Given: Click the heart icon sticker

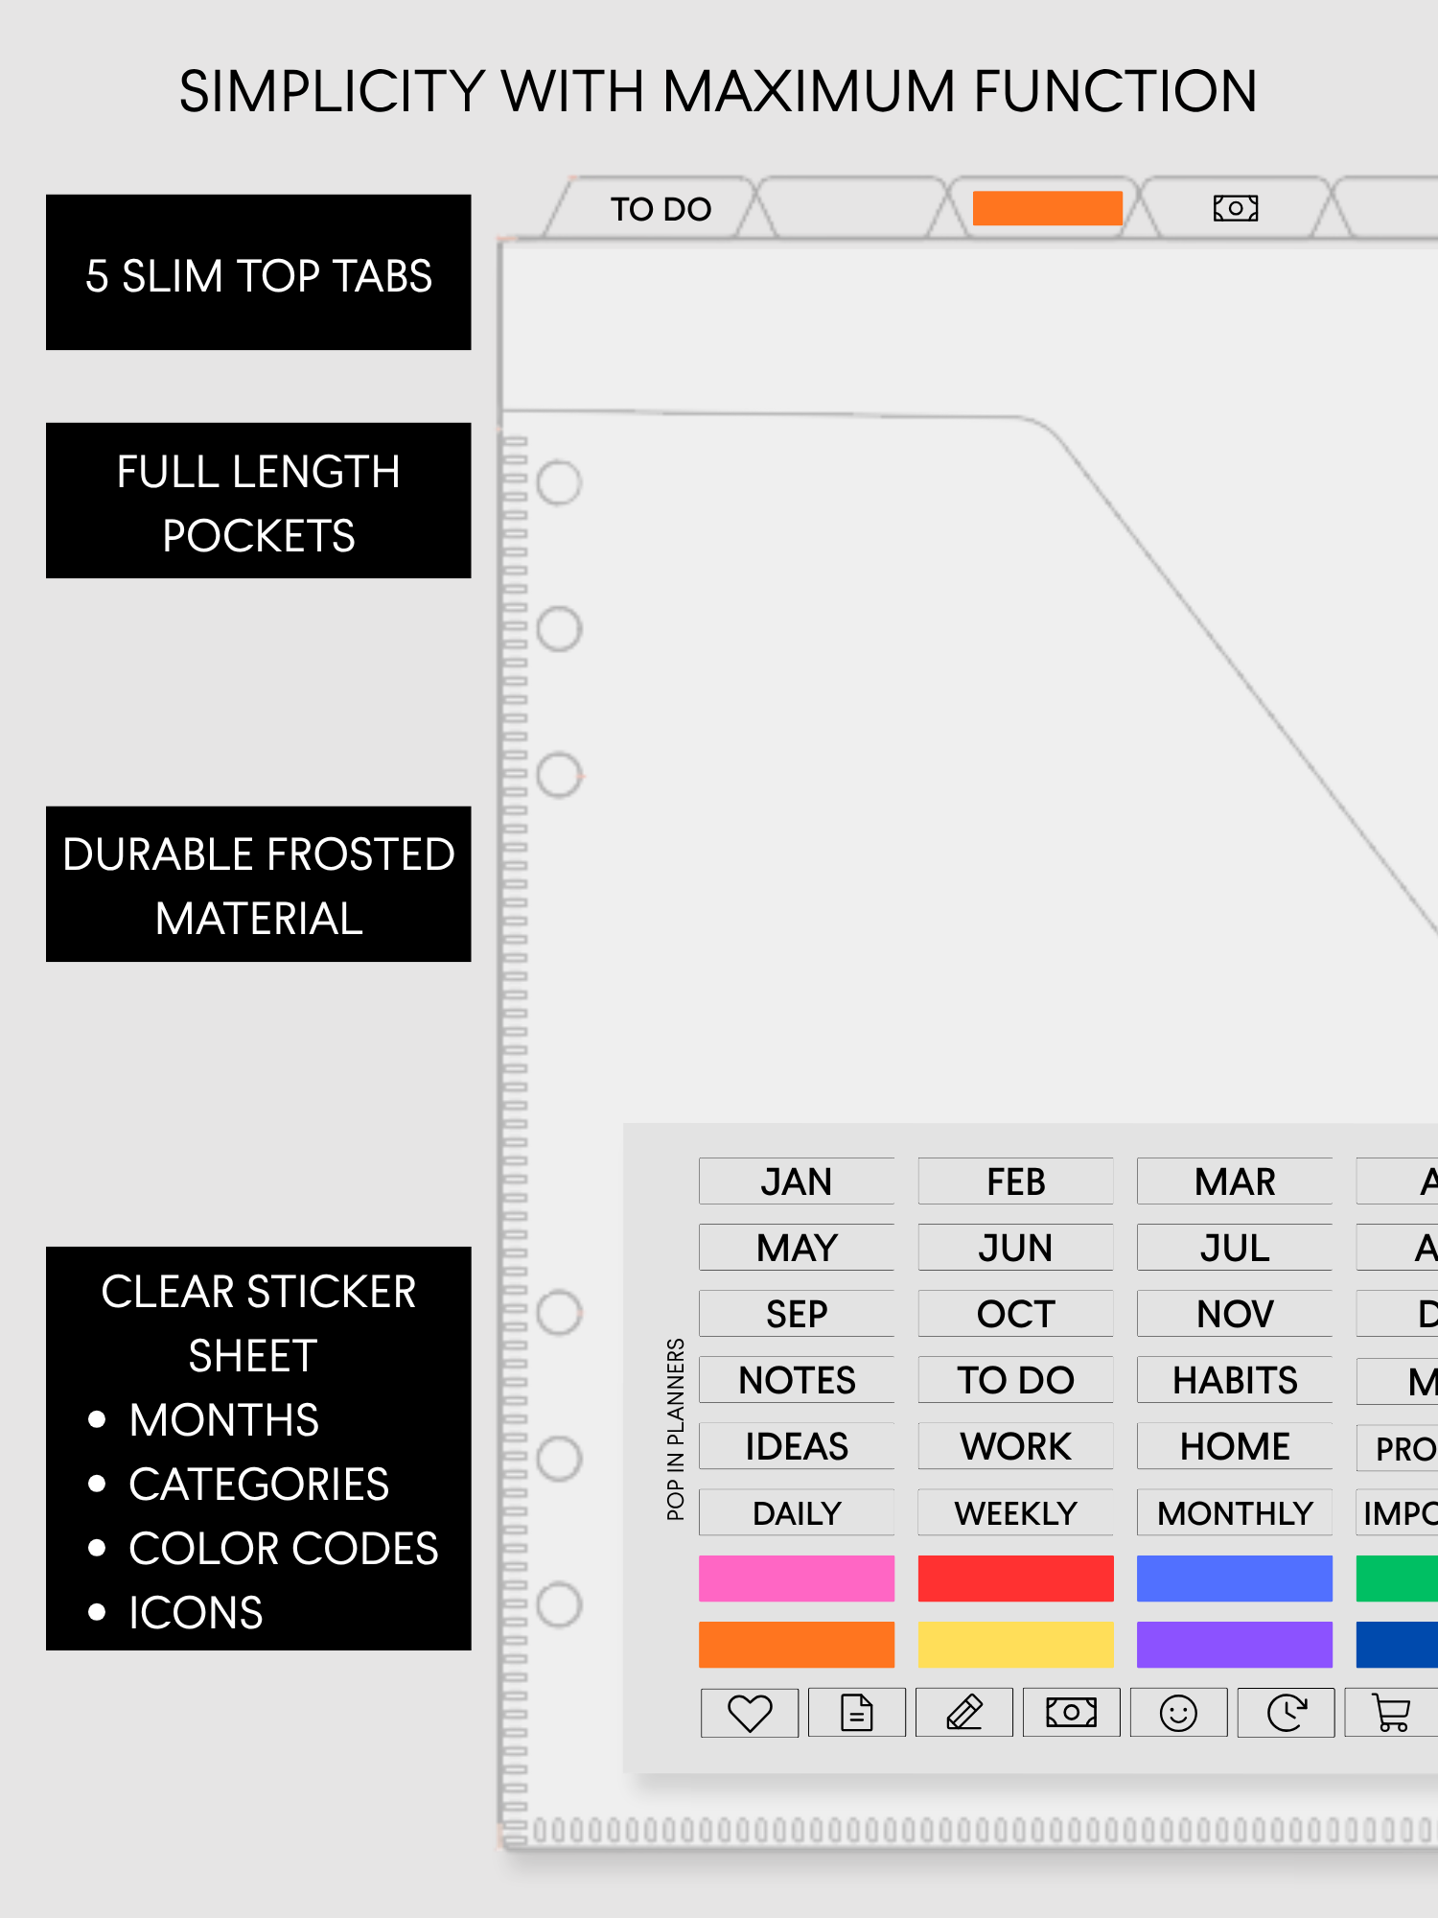Looking at the screenshot, I should [750, 1713].
